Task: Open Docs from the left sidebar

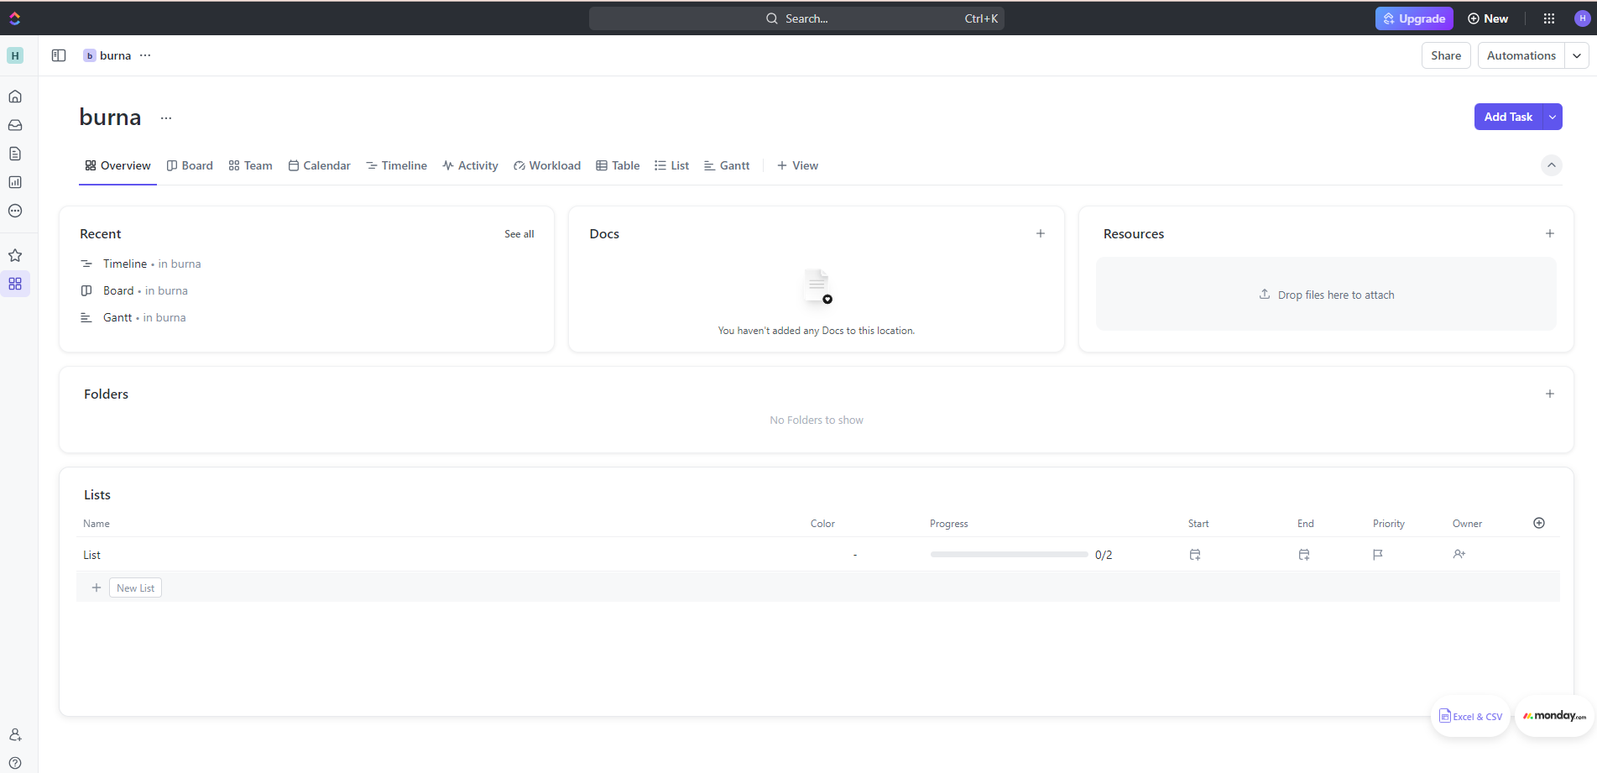Action: coord(15,154)
